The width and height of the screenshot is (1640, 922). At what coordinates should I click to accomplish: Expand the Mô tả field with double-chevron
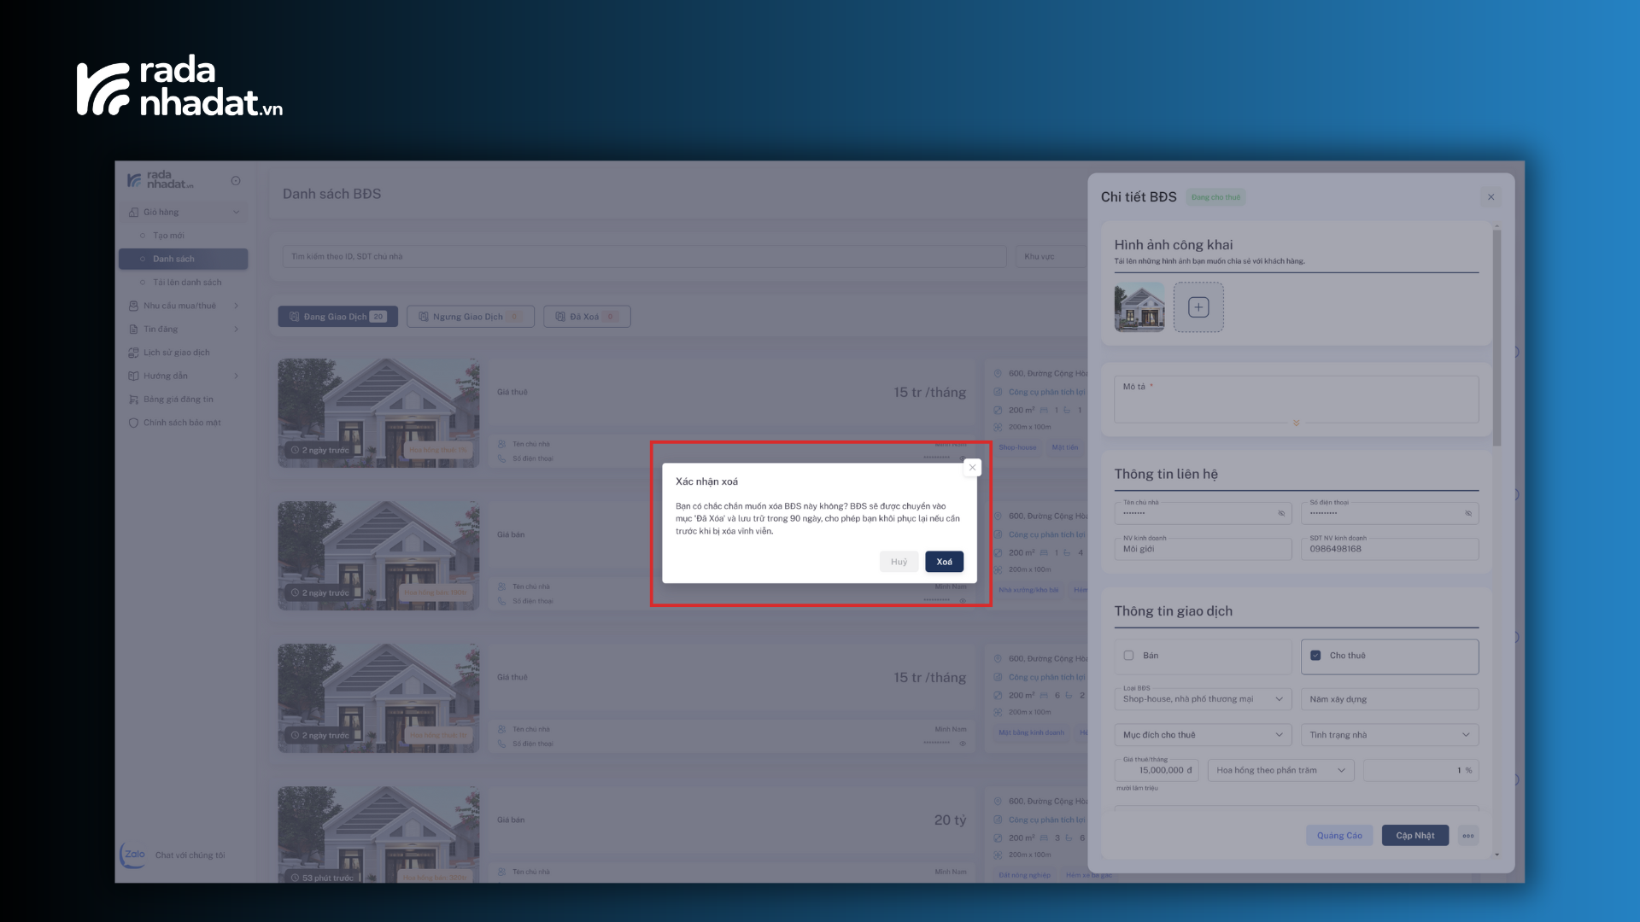pyautogui.click(x=1296, y=423)
